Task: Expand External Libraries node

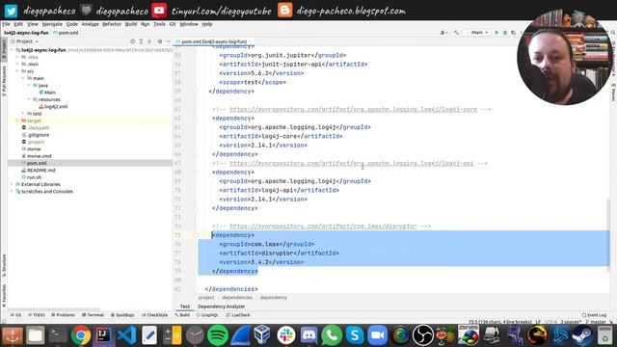Action: pos(12,184)
